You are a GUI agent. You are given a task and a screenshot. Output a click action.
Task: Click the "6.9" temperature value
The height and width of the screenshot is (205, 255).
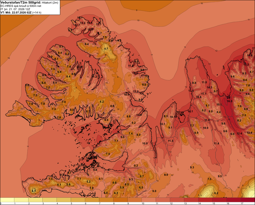[x=246, y=109]
